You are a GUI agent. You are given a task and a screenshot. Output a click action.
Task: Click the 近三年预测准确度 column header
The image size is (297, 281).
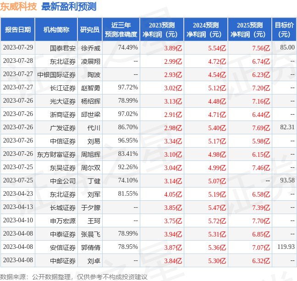[x=121, y=29]
